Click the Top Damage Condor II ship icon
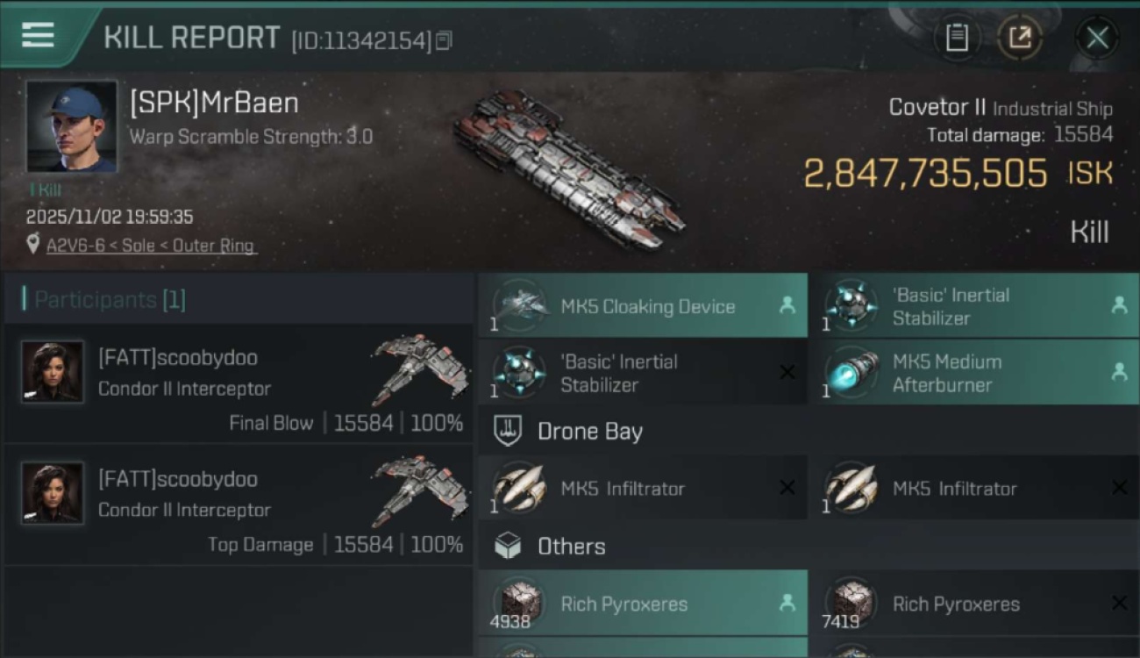Viewport: 1140px width, 658px height. (x=420, y=490)
